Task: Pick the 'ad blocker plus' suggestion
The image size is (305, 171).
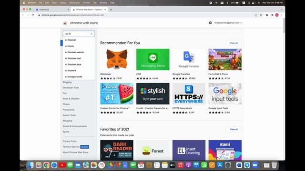Action: point(79,65)
